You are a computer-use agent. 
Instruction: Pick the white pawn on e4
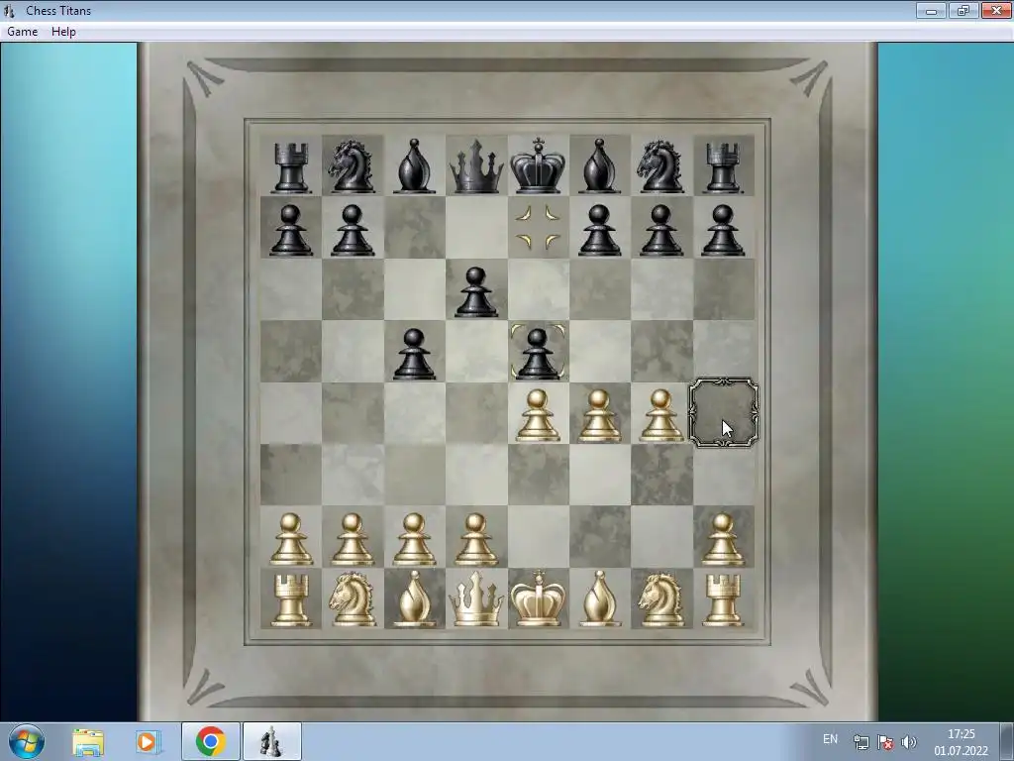[538, 415]
